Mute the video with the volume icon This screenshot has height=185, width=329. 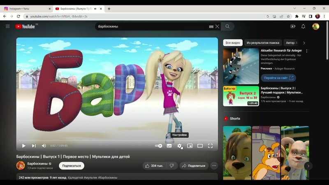tap(44, 146)
